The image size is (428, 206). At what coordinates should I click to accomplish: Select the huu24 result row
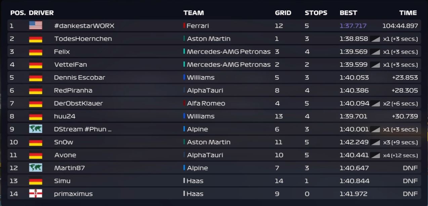pyautogui.click(x=214, y=116)
